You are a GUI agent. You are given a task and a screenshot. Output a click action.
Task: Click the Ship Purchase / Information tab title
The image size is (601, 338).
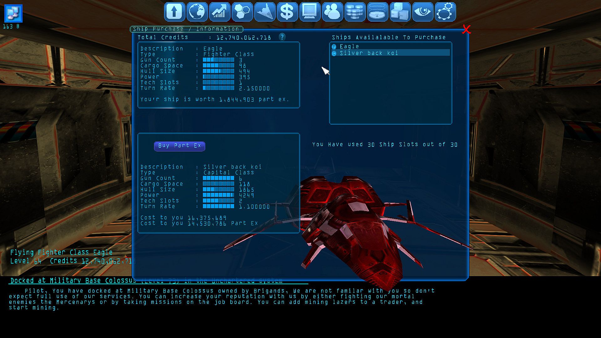point(186,29)
